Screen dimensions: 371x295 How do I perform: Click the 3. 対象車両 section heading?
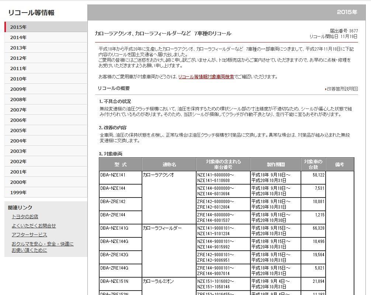[x=111, y=154]
